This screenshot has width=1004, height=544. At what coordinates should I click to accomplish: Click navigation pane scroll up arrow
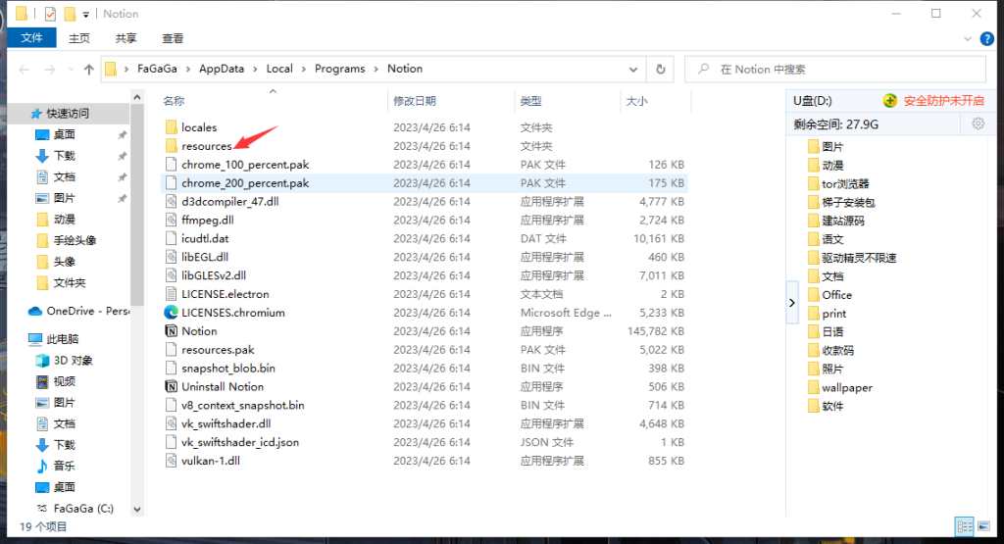point(137,97)
